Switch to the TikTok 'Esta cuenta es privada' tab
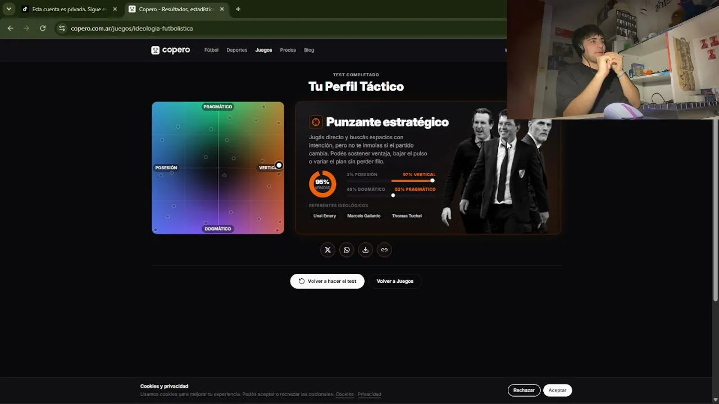The height and width of the screenshot is (404, 719). [69, 9]
